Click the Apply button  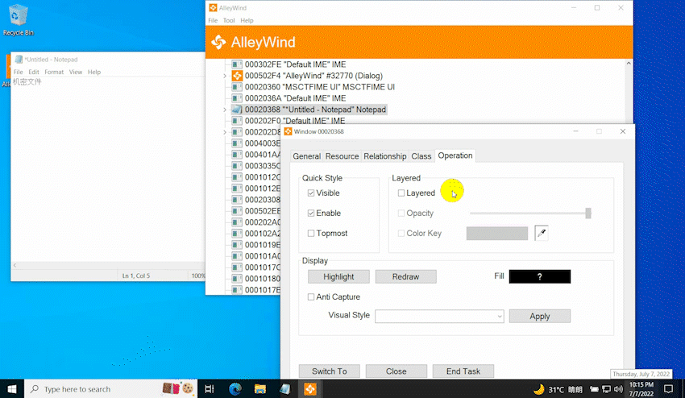point(539,317)
